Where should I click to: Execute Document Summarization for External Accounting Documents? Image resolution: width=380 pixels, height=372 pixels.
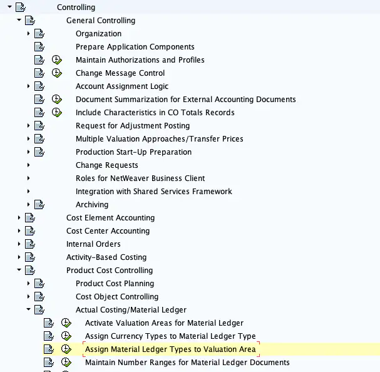coord(57,99)
